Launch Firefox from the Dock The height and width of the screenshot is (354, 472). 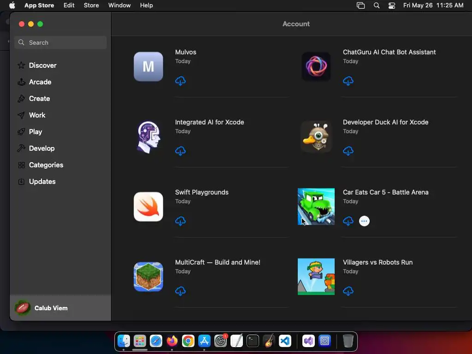click(172, 341)
